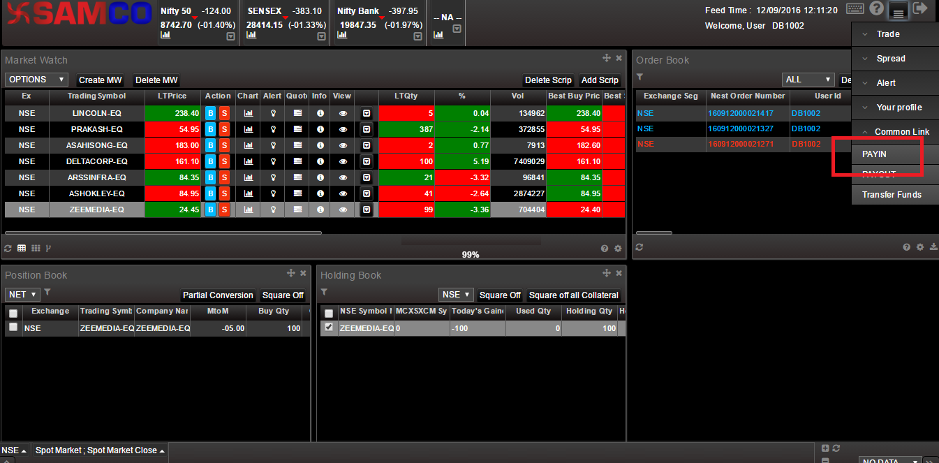Show info icon for ASHOKLEY-EQ
The height and width of the screenshot is (463, 939).
click(x=320, y=193)
